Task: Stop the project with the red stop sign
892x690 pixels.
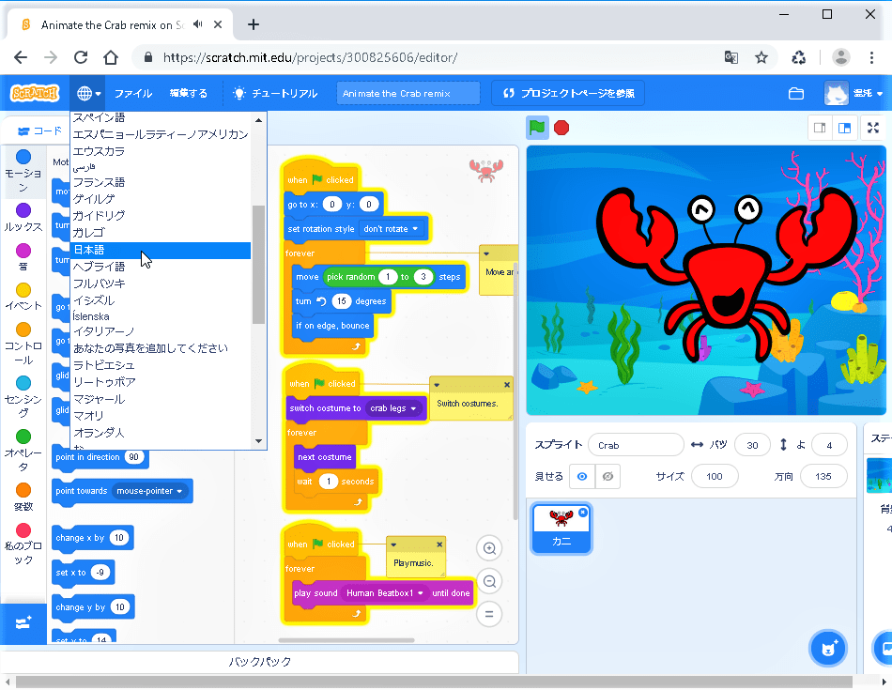Action: (561, 128)
